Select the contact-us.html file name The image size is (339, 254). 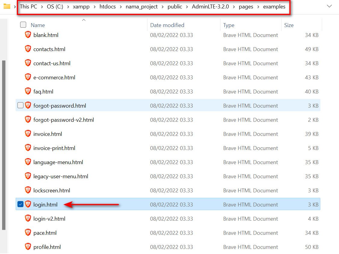click(x=52, y=63)
